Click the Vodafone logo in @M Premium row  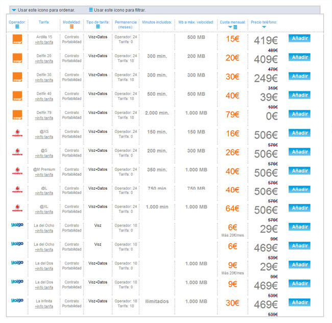pyautogui.click(x=17, y=171)
